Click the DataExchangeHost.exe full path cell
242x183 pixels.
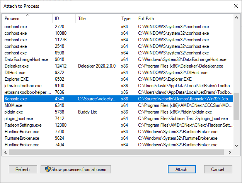tap(182, 59)
